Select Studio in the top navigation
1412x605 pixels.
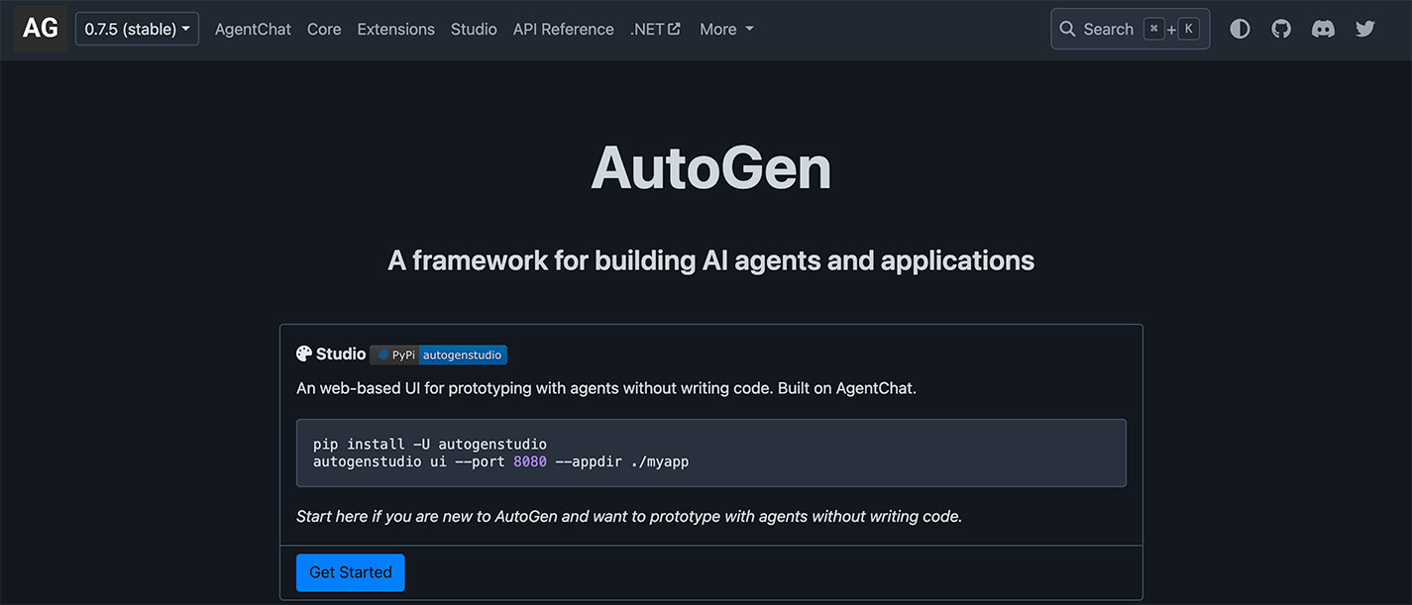tap(474, 29)
